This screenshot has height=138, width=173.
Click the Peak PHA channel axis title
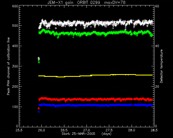pos(8,66)
